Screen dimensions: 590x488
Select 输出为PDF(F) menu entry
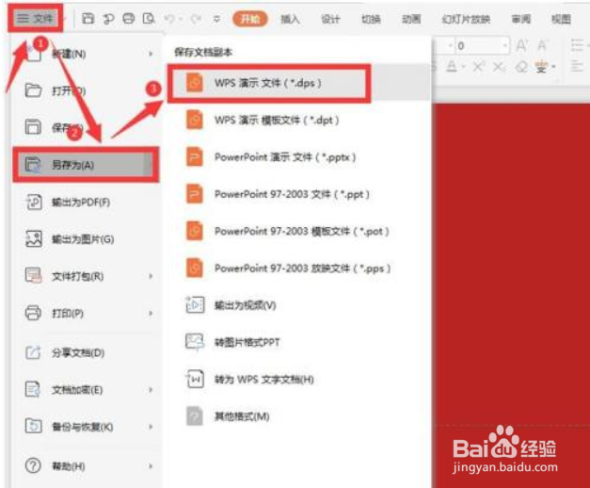pos(88,203)
